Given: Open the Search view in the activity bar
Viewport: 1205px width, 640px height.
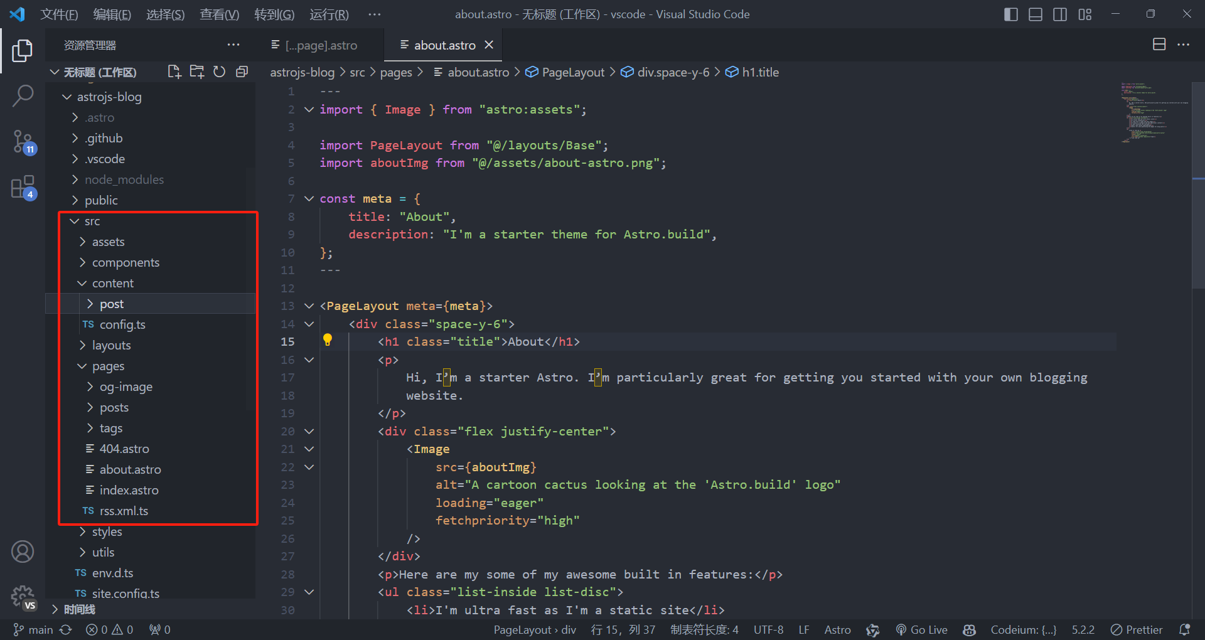Looking at the screenshot, I should coord(23,95).
